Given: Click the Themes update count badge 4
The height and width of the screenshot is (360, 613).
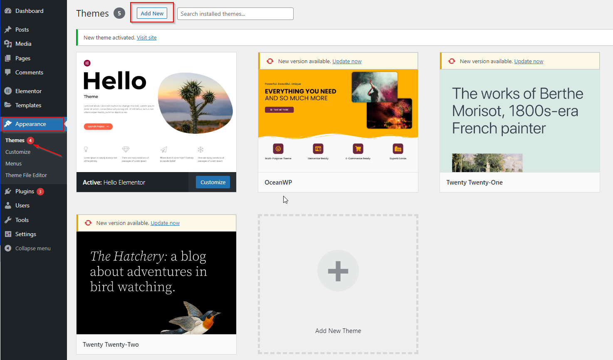Looking at the screenshot, I should pyautogui.click(x=30, y=141).
